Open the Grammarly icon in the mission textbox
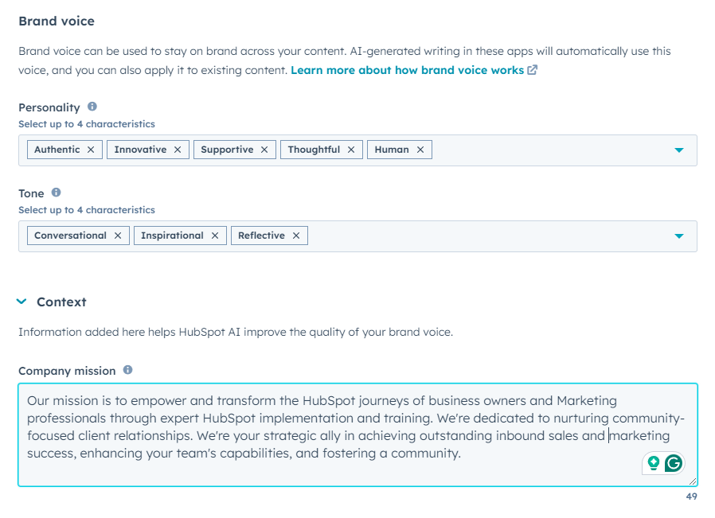Image resolution: width=715 pixels, height=518 pixels. 672,462
